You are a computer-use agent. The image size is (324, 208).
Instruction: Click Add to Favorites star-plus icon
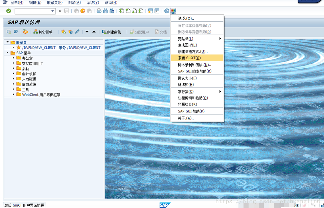[64, 32]
